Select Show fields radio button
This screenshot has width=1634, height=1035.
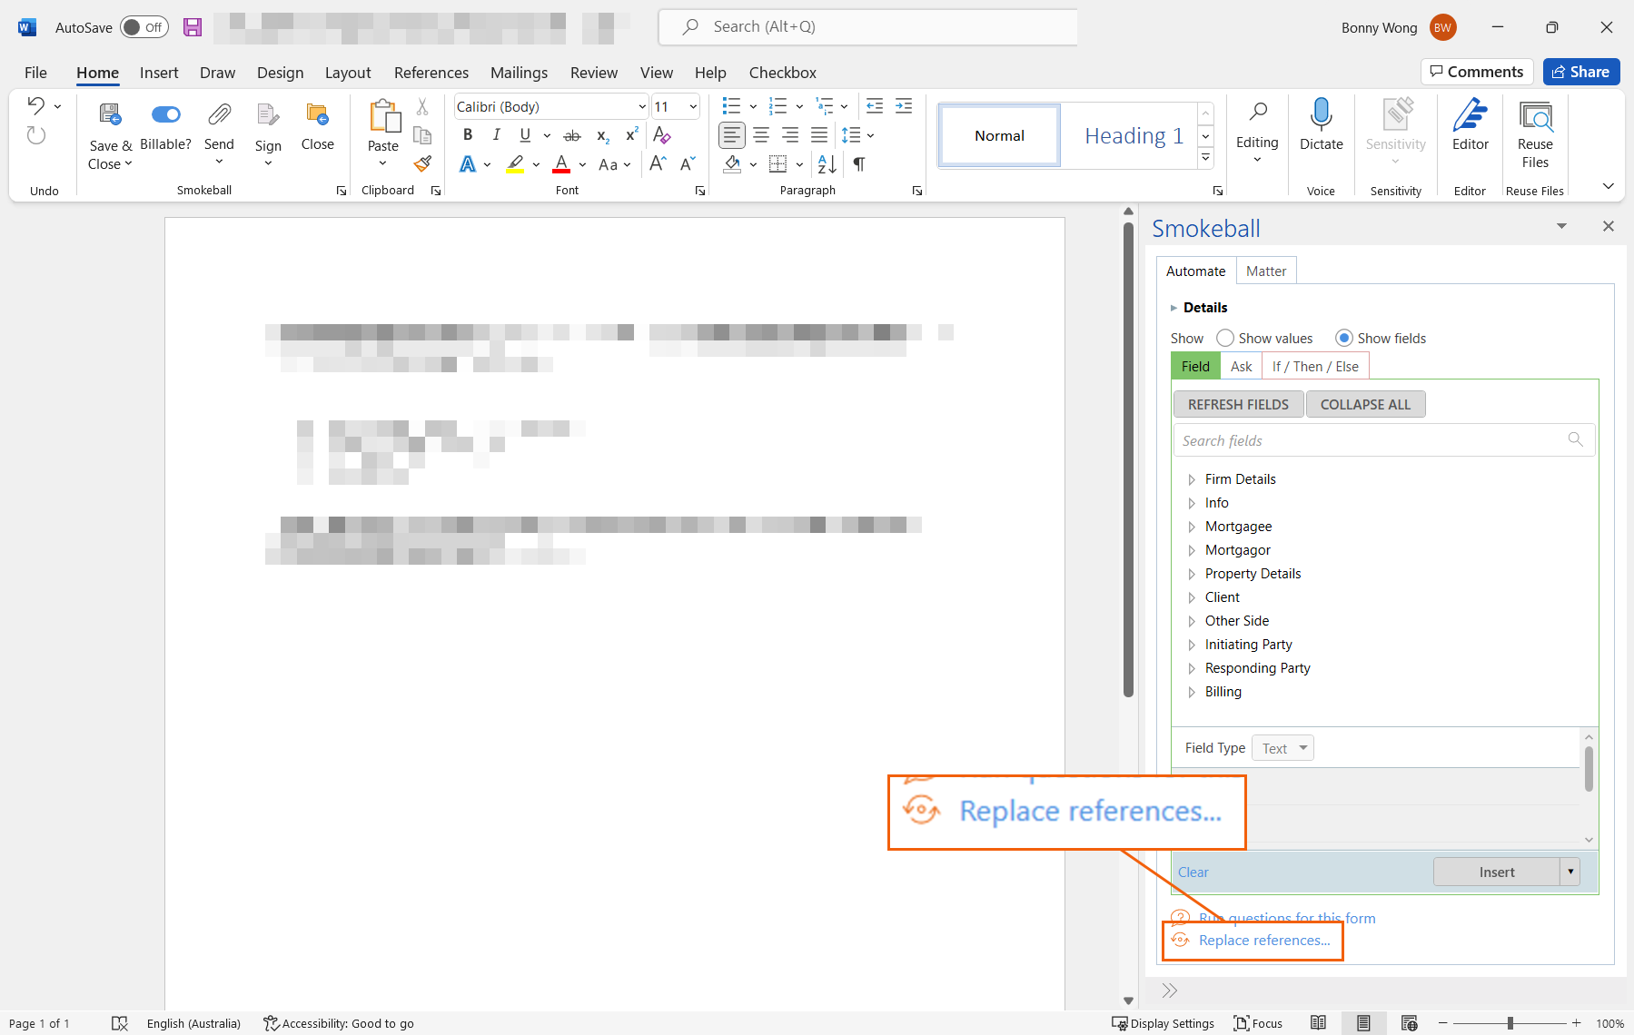point(1344,338)
